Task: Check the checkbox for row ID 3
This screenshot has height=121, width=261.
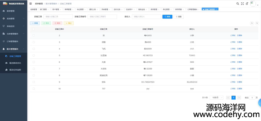Action: pos(34,42)
